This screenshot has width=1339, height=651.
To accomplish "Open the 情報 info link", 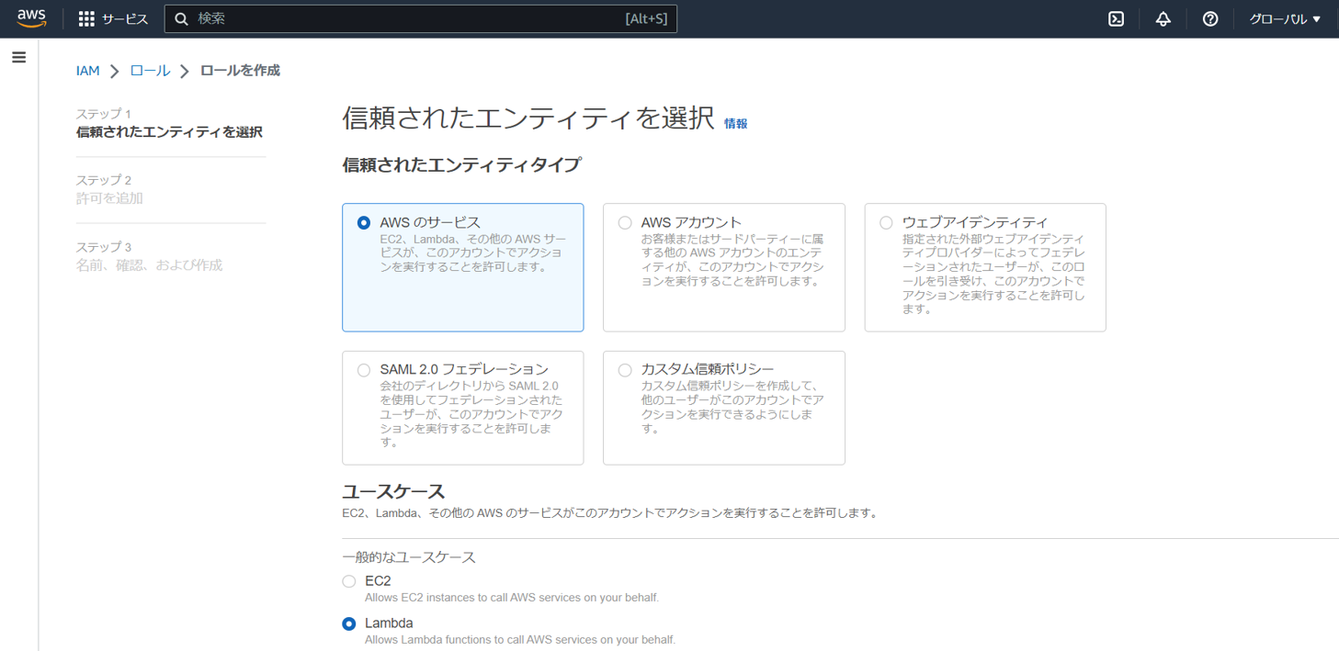I will coord(735,124).
